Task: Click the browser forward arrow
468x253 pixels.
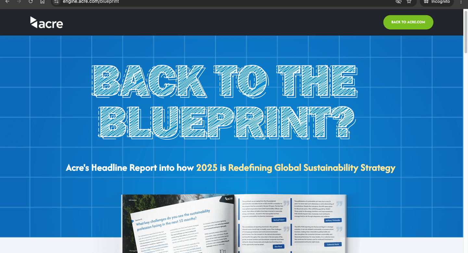Action: click(x=19, y=2)
